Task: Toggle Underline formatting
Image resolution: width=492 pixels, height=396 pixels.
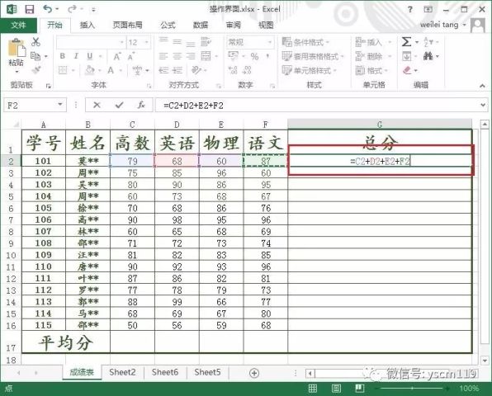Action: pyautogui.click(x=90, y=56)
